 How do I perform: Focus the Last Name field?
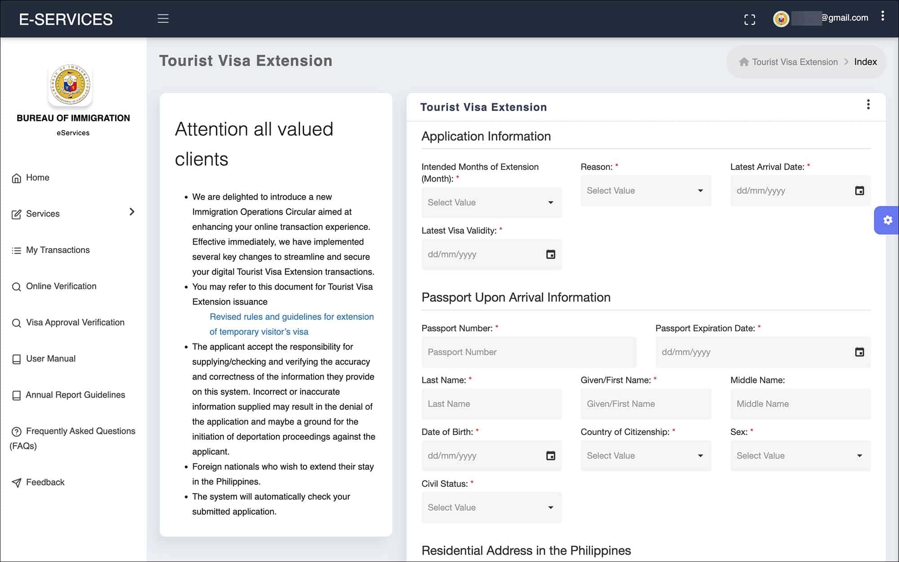[491, 404]
